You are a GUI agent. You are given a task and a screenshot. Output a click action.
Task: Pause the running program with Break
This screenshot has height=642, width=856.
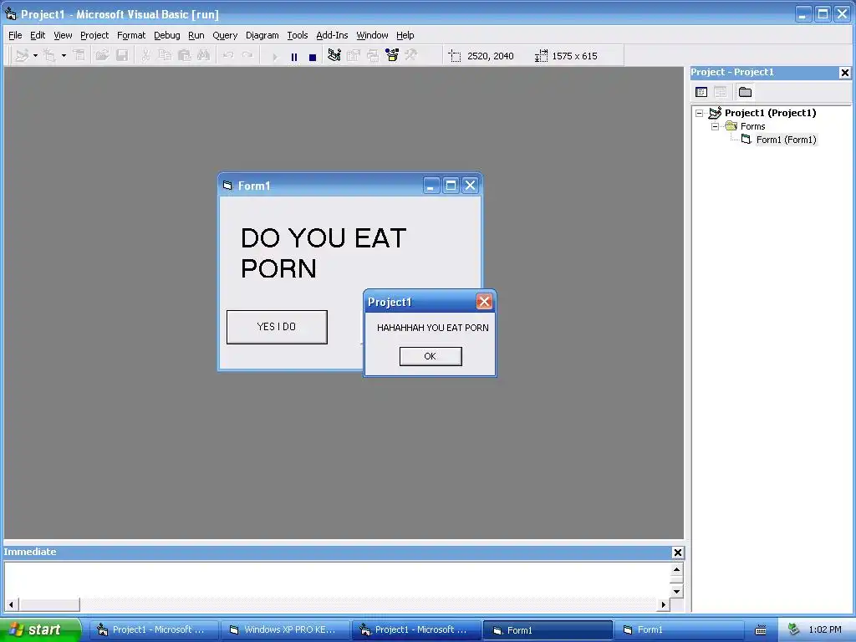coord(294,57)
